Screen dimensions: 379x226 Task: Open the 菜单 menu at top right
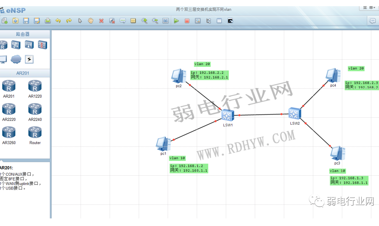[x=368, y=8]
